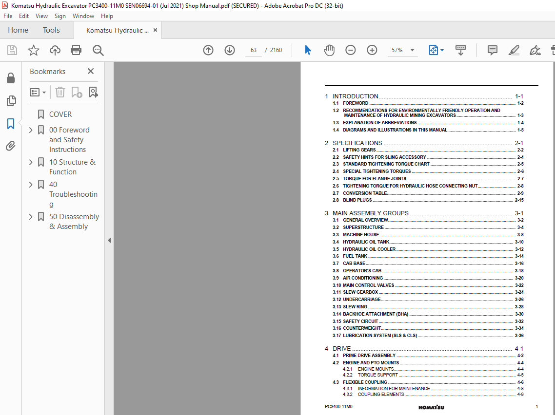
Task: Open the Window menu
Action: coord(83,16)
